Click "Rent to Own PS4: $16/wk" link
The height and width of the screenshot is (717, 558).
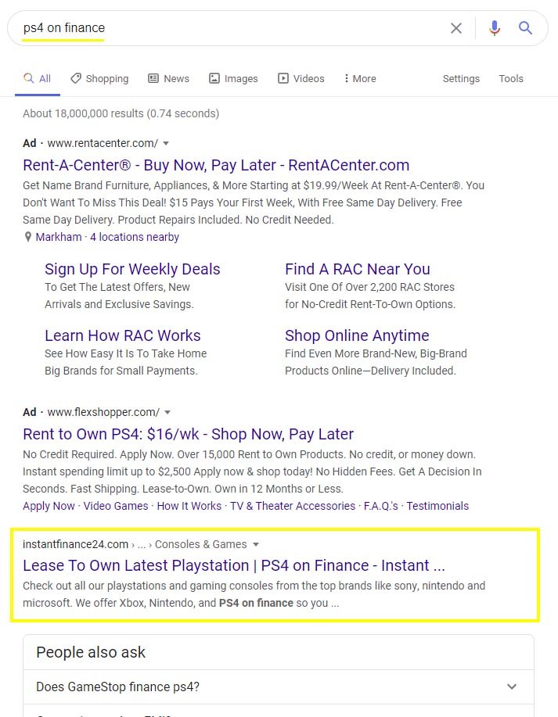coord(188,434)
